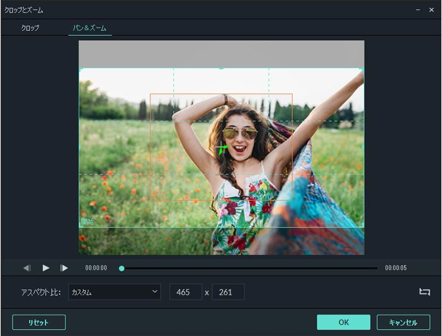Confirm with the OK button
The width and height of the screenshot is (442, 336).
pos(343,322)
